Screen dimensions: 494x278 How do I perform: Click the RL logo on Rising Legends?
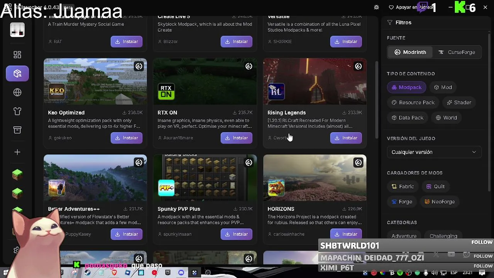coord(276,92)
